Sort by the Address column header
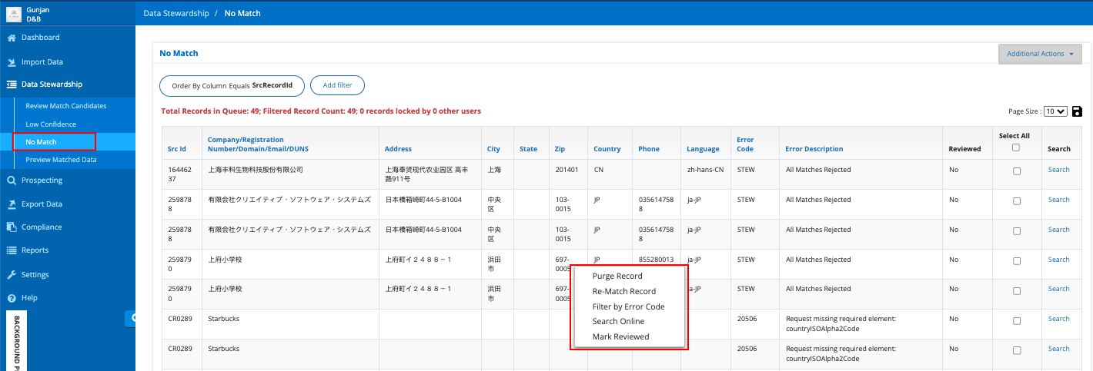The width and height of the screenshot is (1093, 371). [x=398, y=149]
